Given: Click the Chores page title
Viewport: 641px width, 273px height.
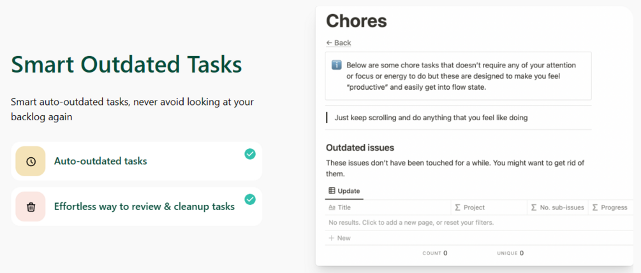Looking at the screenshot, I should [357, 21].
